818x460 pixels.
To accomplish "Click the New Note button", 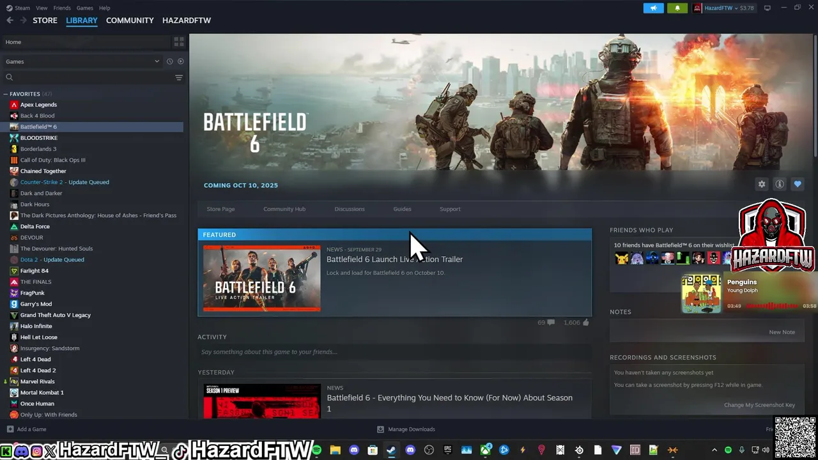I will (x=782, y=332).
